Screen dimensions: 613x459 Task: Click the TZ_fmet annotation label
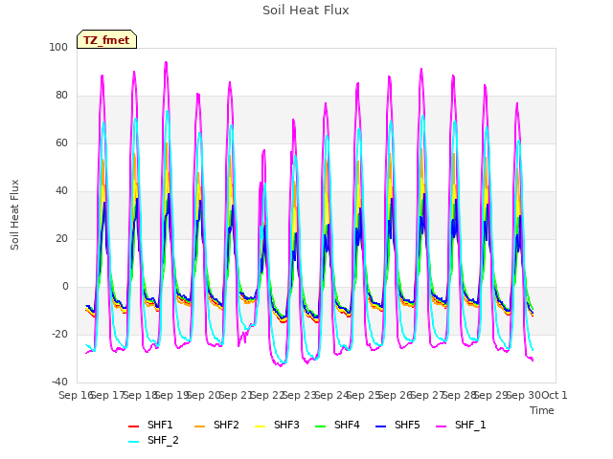[x=106, y=40]
